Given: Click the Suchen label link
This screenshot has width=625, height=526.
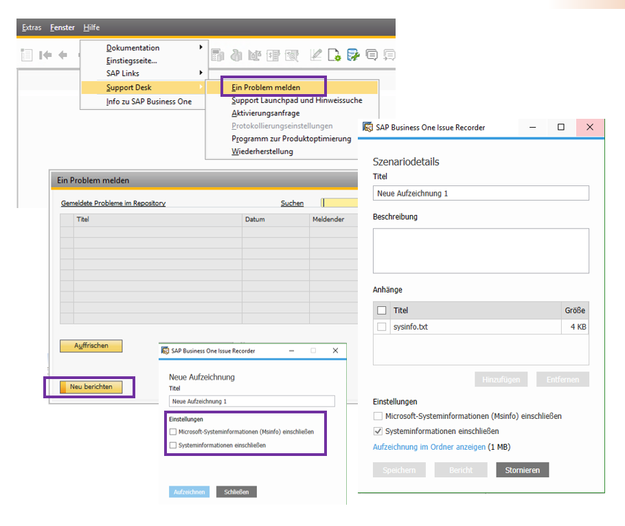Looking at the screenshot, I should coord(292,203).
